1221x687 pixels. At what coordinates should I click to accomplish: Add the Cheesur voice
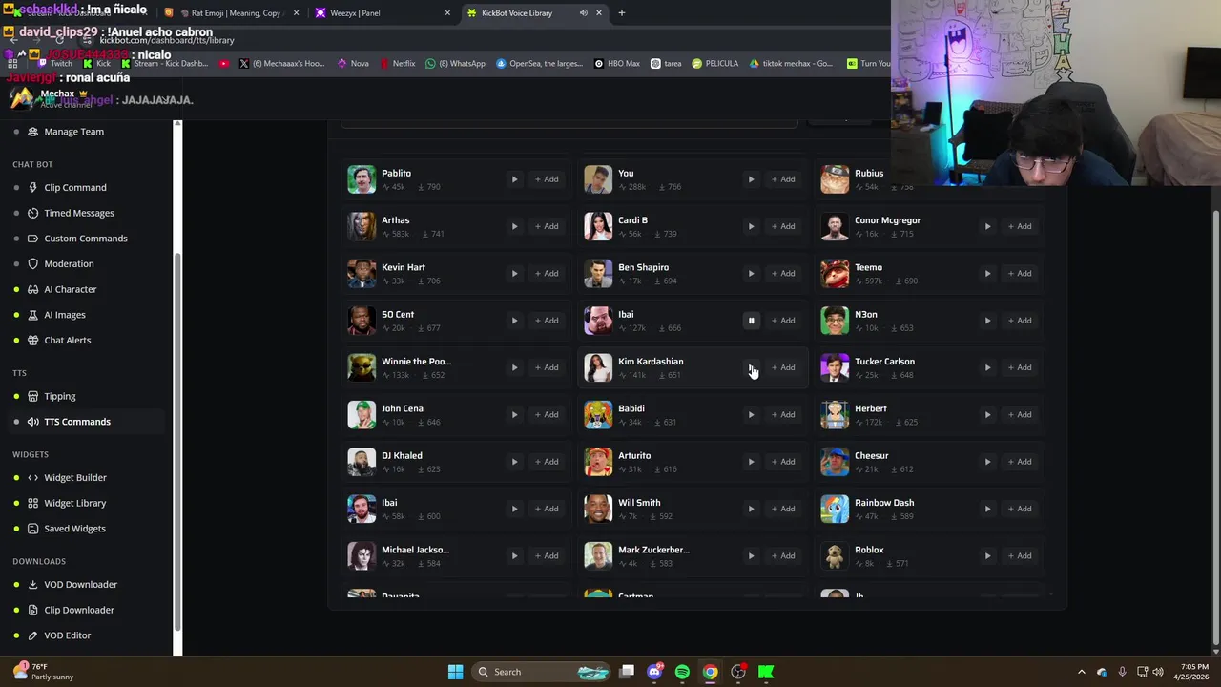(x=1020, y=462)
